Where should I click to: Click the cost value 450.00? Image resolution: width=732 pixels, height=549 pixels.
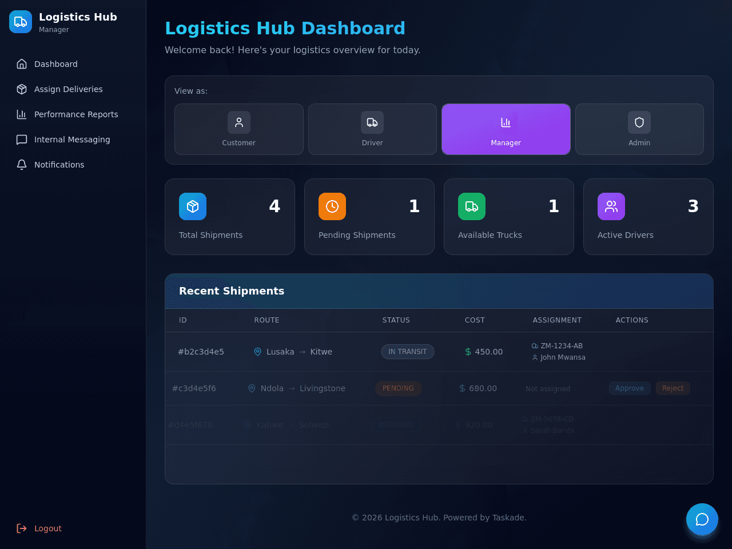(489, 352)
